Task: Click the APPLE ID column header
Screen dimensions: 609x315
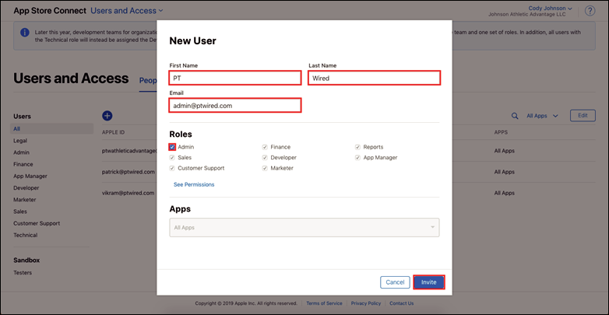Action: (113, 132)
